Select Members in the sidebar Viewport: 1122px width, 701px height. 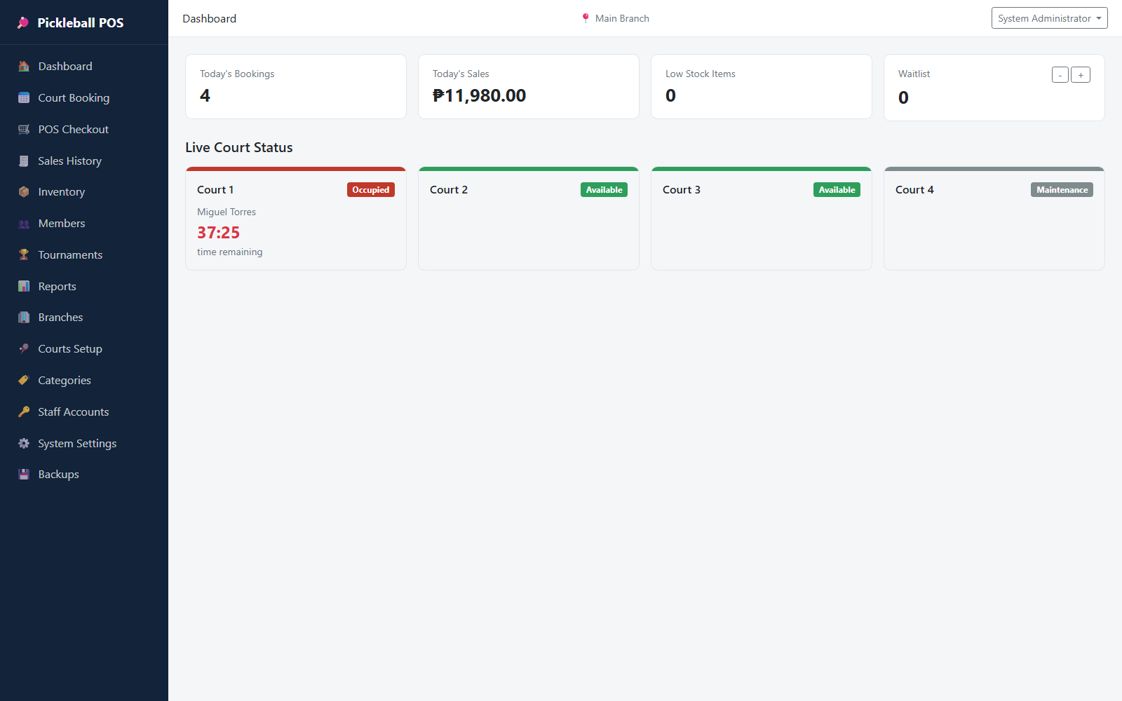[x=84, y=223]
